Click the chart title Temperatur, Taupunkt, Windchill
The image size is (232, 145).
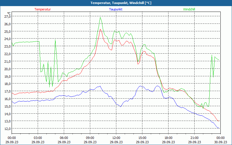point(121,3)
